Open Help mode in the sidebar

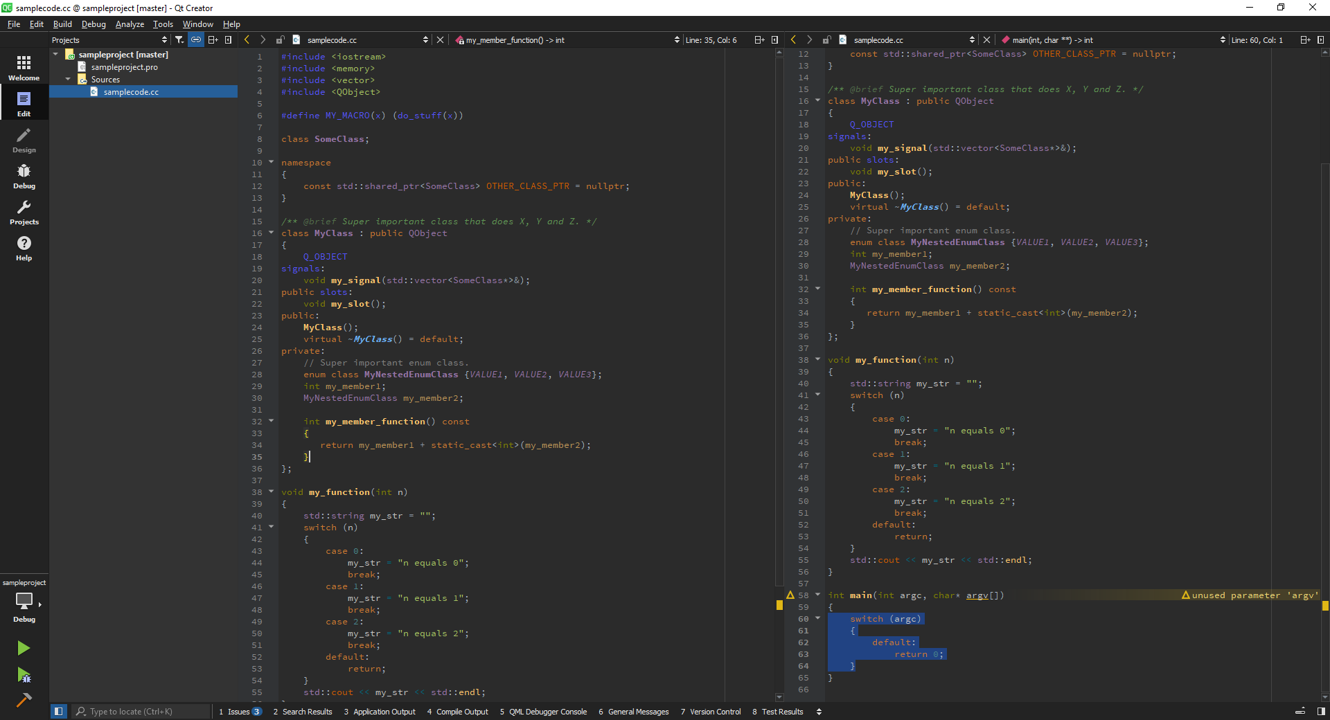[x=24, y=248]
